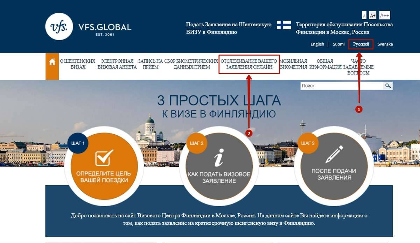The image size is (420, 243).
Task: Switch language to English
Action: [x=317, y=44]
